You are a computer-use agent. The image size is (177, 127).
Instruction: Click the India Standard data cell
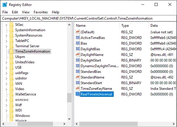click(163, 89)
